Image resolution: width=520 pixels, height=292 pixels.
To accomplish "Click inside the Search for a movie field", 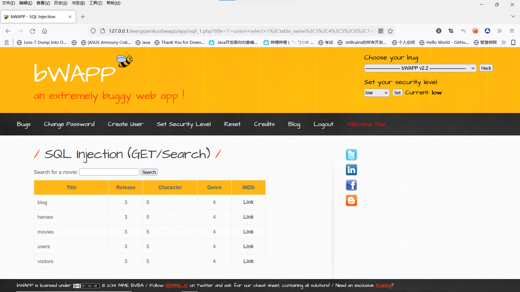I will click(x=109, y=172).
